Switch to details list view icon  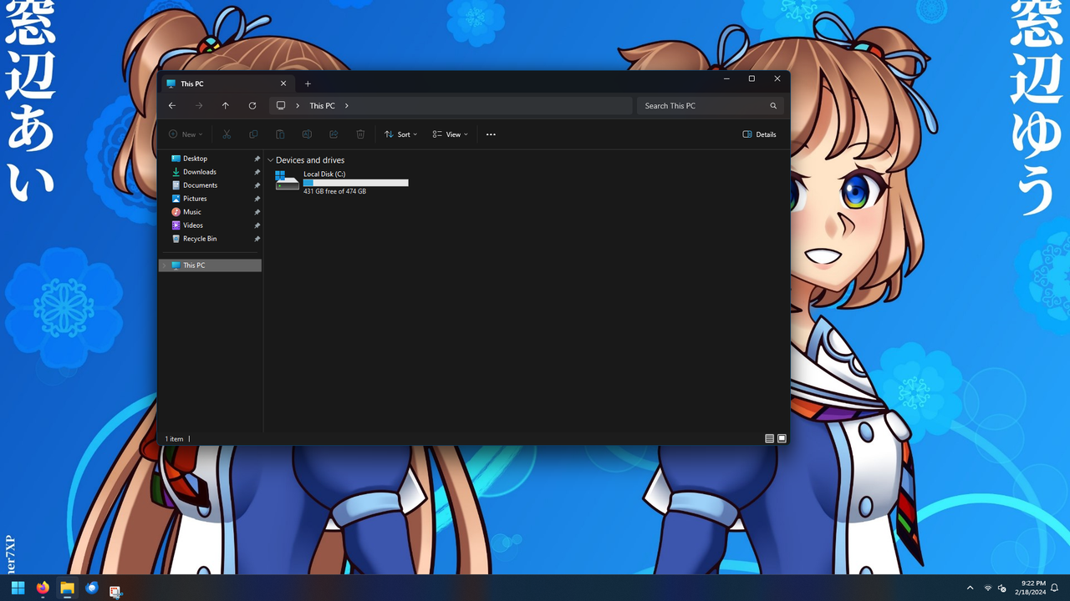tap(769, 438)
